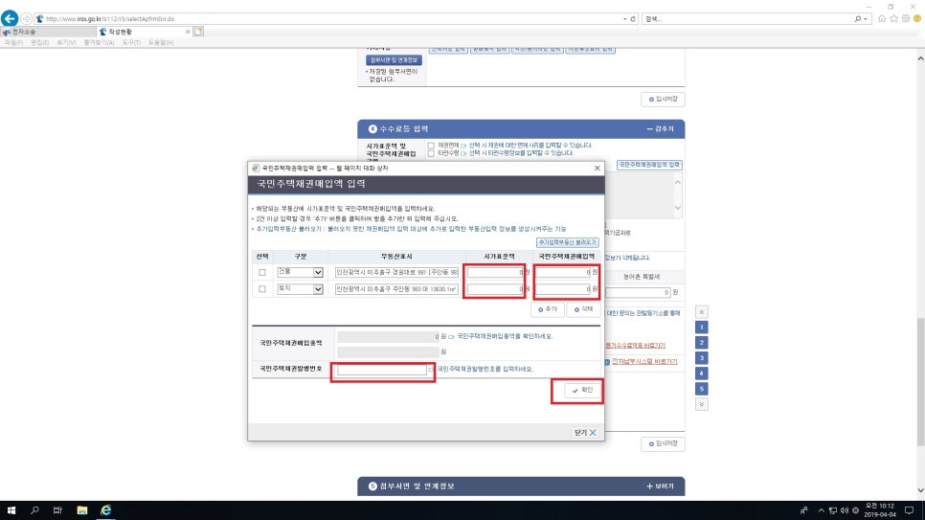Click the 국민주택채권매입액 field in the 건물 row
925x520 pixels.
tap(563, 272)
